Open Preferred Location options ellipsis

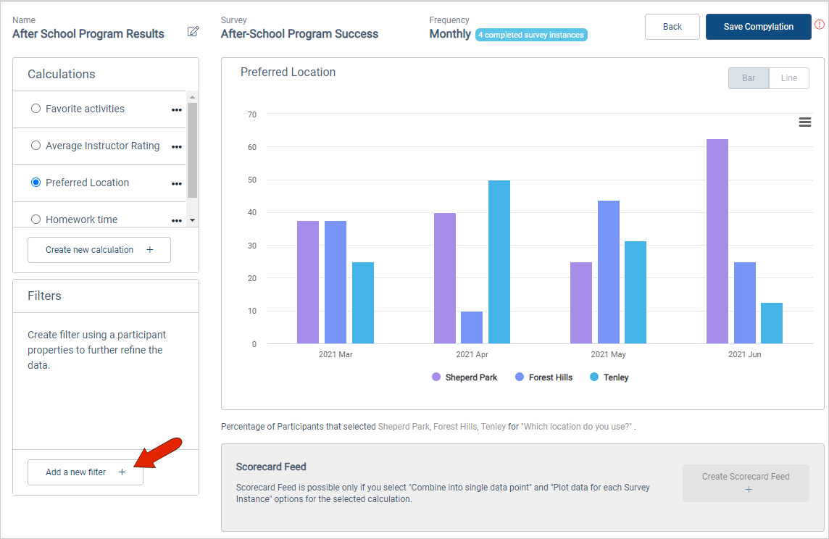[x=176, y=184]
